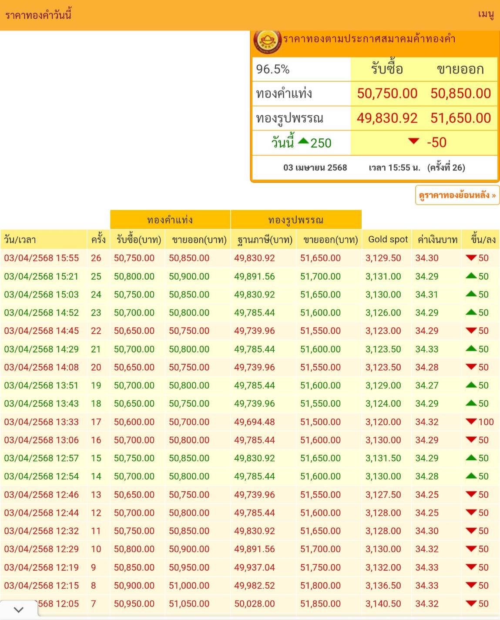Viewport: 500px width, 620px height.
Task: Click the ราคาทองคำวันนี้ header title
Action: 38,15
